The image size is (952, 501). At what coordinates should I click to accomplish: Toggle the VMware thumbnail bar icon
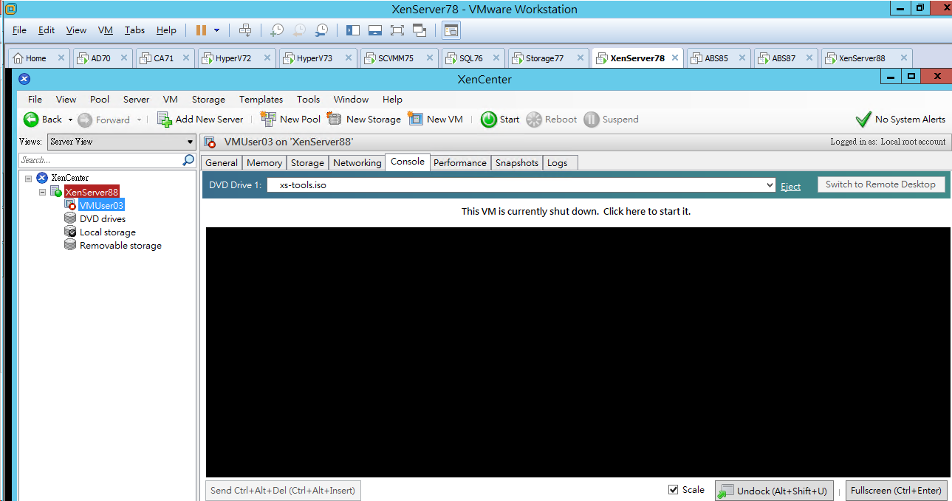(374, 30)
